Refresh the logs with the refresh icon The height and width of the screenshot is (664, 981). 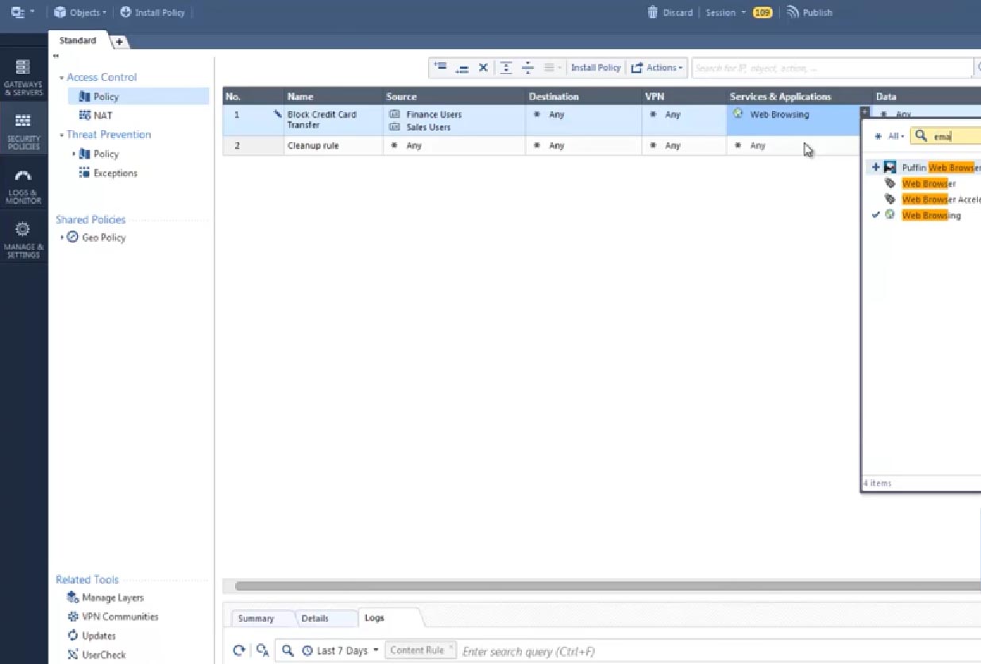[x=238, y=651]
